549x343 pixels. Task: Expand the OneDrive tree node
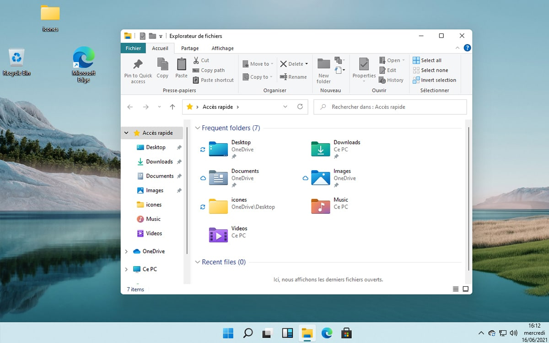coord(126,252)
